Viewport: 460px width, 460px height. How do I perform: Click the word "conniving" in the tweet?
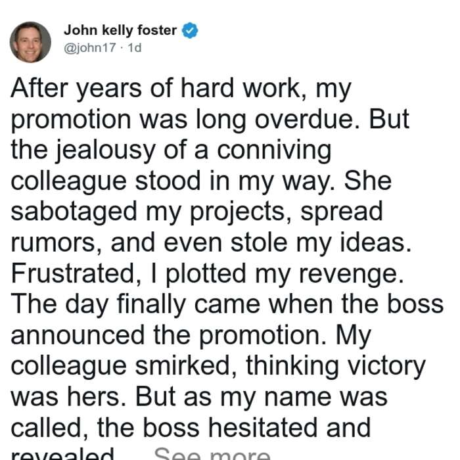click(274, 151)
